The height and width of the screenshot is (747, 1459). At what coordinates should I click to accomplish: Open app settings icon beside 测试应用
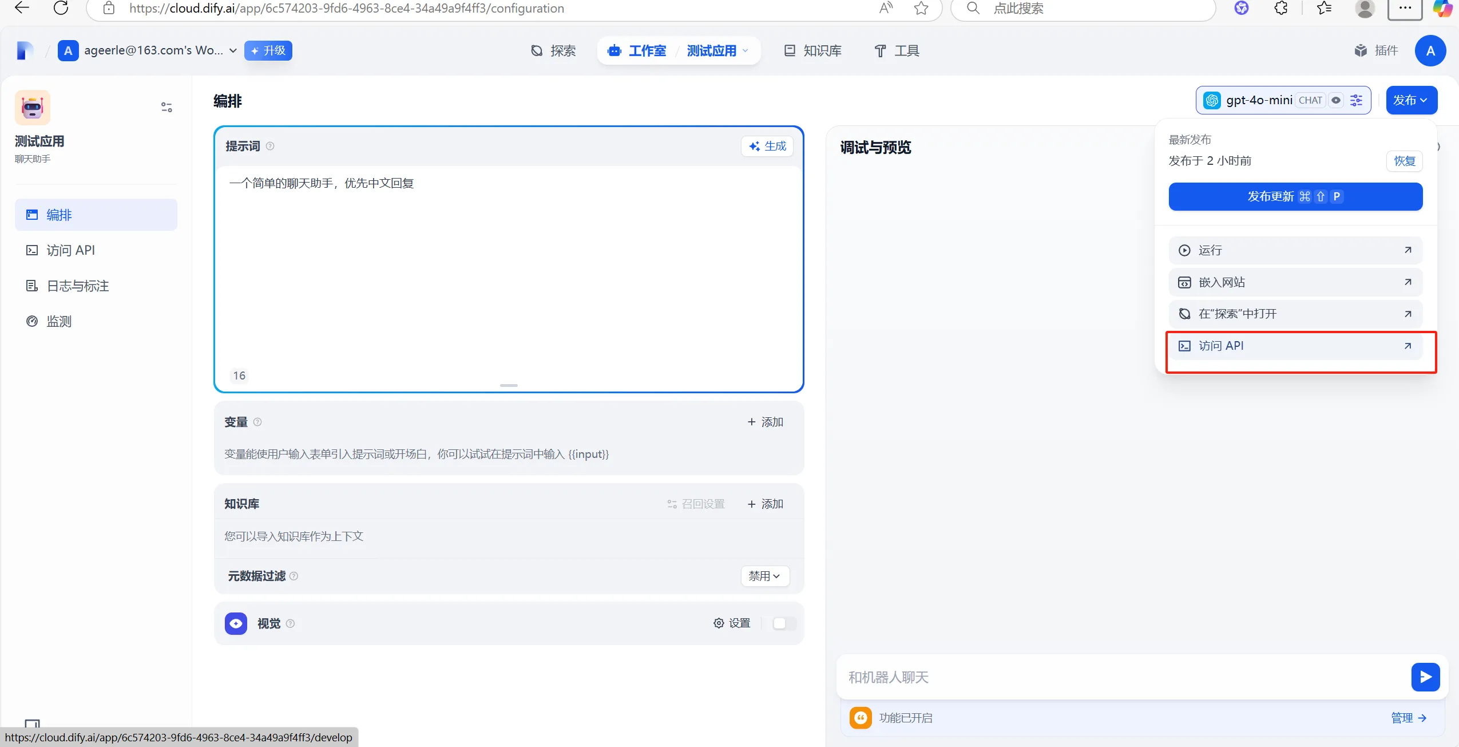(x=166, y=107)
